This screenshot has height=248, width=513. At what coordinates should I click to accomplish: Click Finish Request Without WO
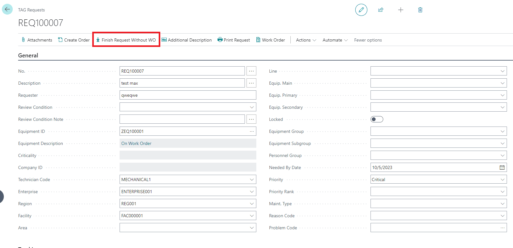pyautogui.click(x=126, y=40)
